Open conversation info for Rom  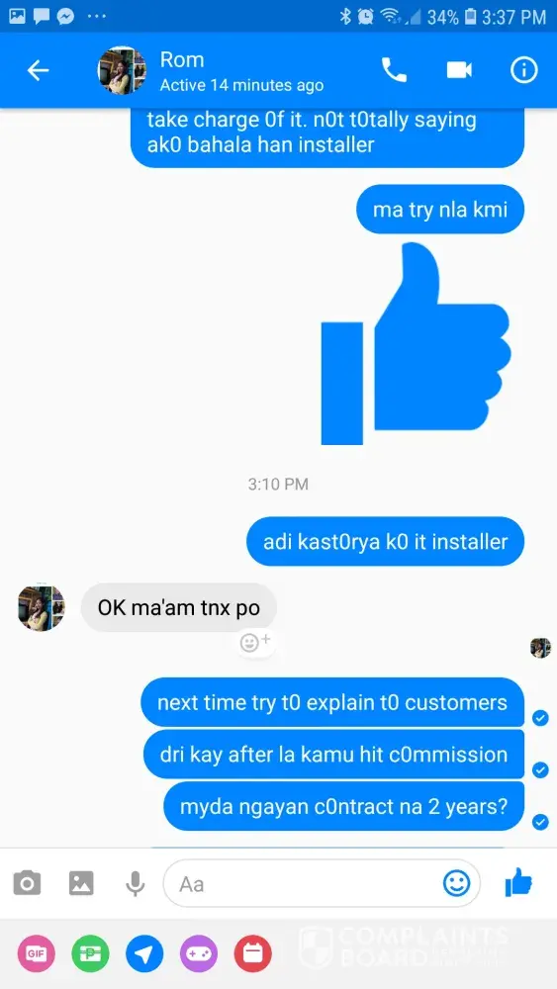(523, 70)
